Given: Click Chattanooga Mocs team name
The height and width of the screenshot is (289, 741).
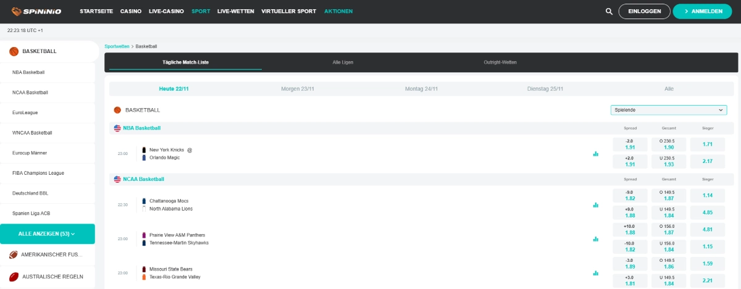Looking at the screenshot, I should [x=169, y=201].
